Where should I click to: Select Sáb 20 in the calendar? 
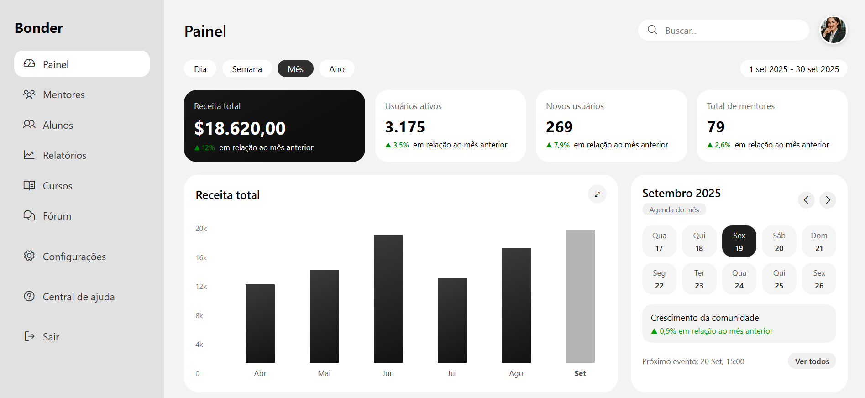coord(779,241)
